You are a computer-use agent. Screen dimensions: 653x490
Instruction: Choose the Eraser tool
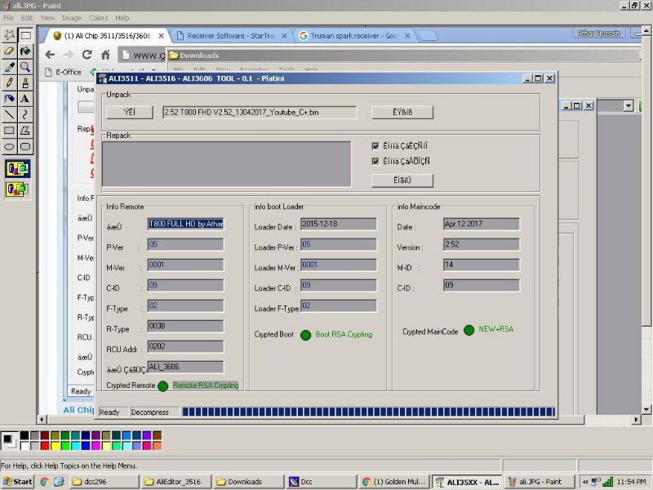tap(10, 51)
